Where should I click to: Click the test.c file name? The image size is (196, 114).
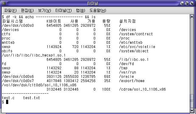coord(8,98)
